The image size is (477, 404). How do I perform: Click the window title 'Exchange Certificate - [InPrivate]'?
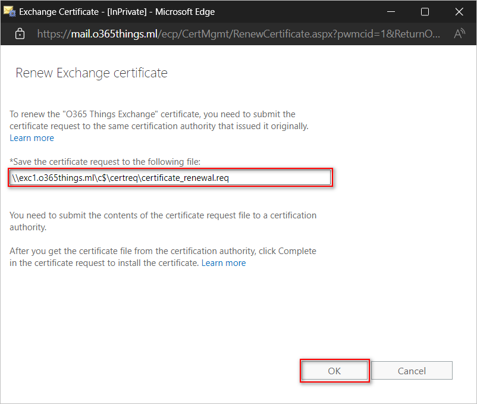117,12
